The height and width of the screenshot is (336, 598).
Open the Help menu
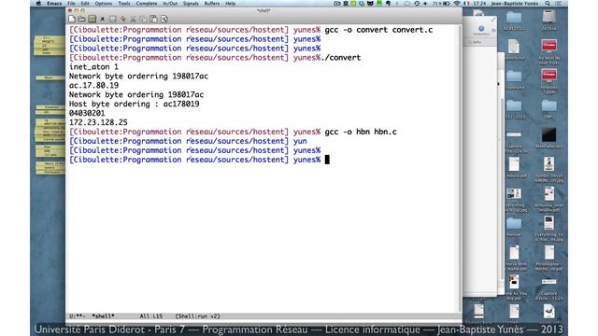(x=231, y=4)
